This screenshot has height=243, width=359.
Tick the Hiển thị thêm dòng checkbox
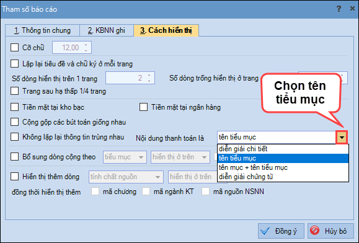pyautogui.click(x=15, y=177)
